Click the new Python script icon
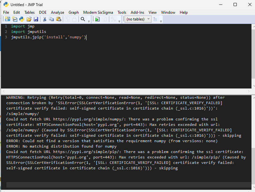The width and height of the screenshot is (255, 192). pyautogui.click(x=22, y=19)
